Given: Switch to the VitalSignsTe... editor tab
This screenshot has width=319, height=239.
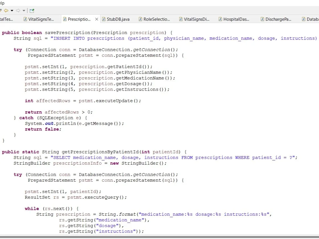Looking at the screenshot, I should (39, 19).
